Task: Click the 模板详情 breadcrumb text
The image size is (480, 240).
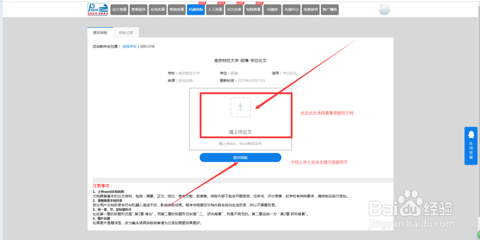Action: coord(147,47)
